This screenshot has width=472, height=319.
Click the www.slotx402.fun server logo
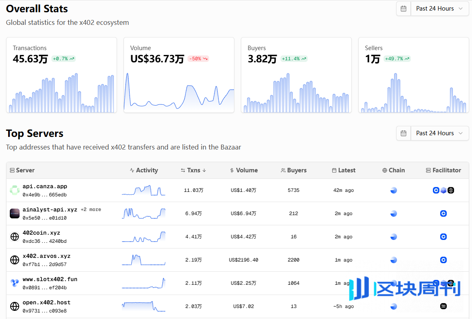[x=15, y=283]
